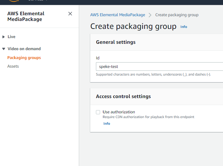Collapse the Video on demand arrow

pyautogui.click(x=3, y=49)
